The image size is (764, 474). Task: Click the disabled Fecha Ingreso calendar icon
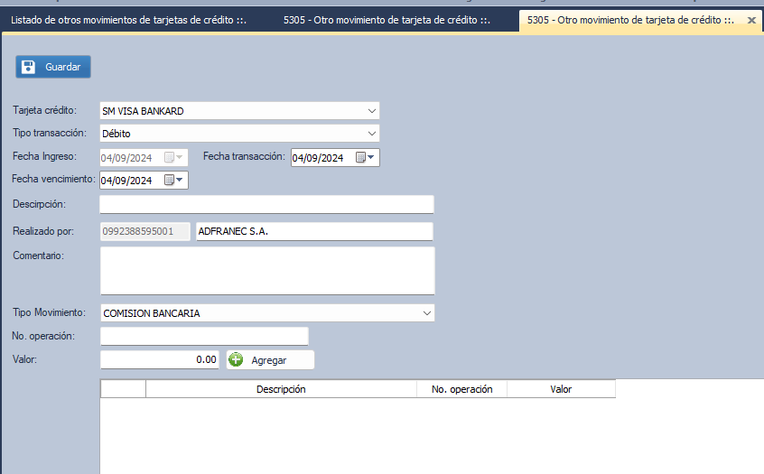(x=174, y=158)
